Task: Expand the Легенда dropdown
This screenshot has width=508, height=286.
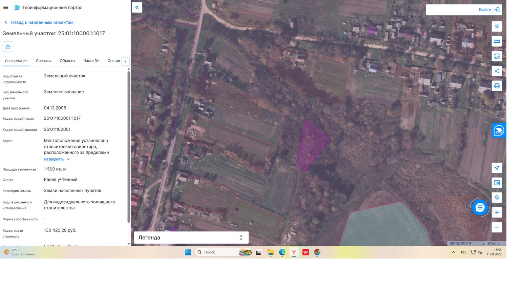Action: coord(191,238)
